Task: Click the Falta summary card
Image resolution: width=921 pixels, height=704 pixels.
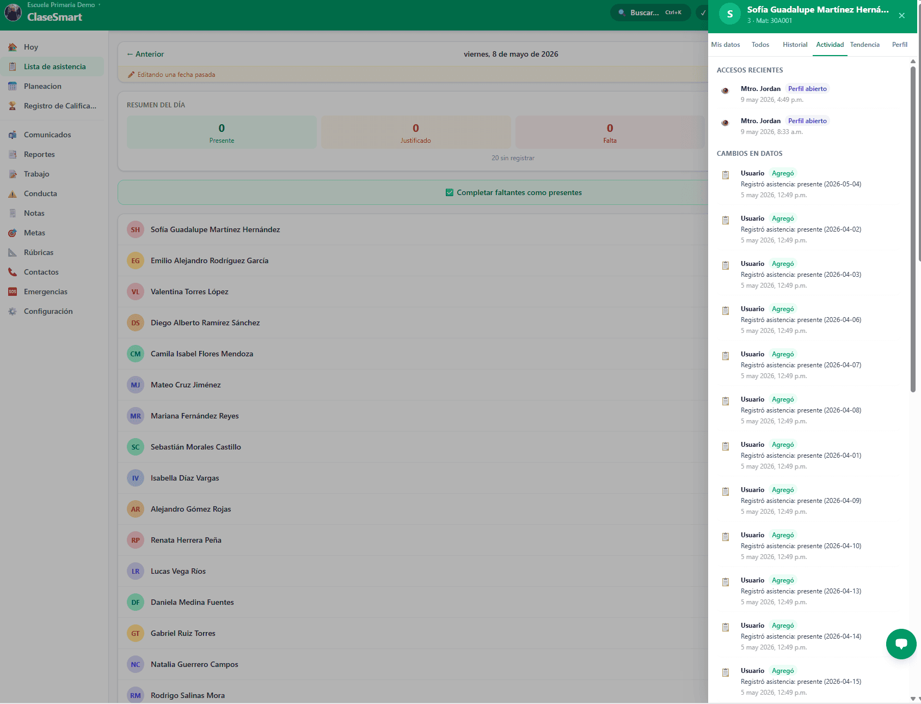Action: click(x=610, y=132)
